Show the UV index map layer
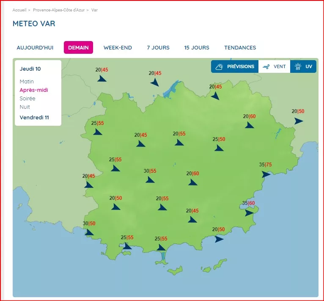This screenshot has width=324, height=301. (x=303, y=66)
